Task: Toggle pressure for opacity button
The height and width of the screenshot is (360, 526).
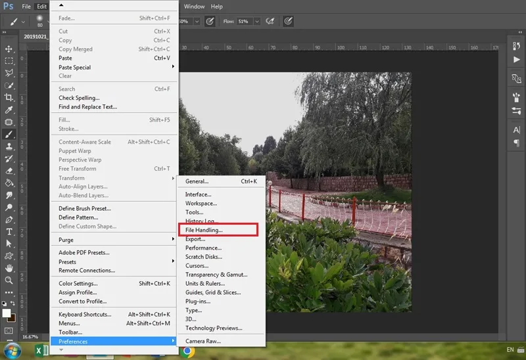Action: point(210,22)
